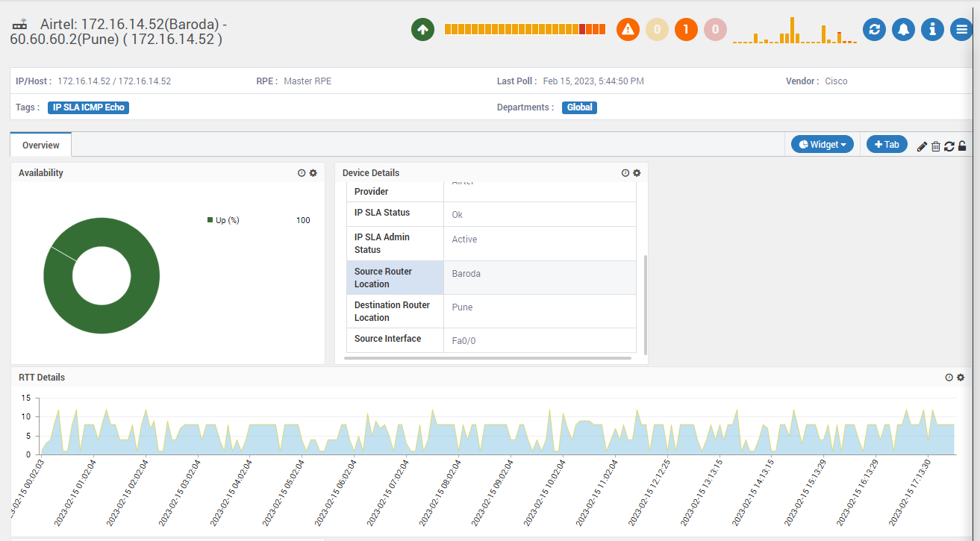Click the Device Details vertical scrollbar
The height and width of the screenshot is (541, 980).
tap(646, 304)
